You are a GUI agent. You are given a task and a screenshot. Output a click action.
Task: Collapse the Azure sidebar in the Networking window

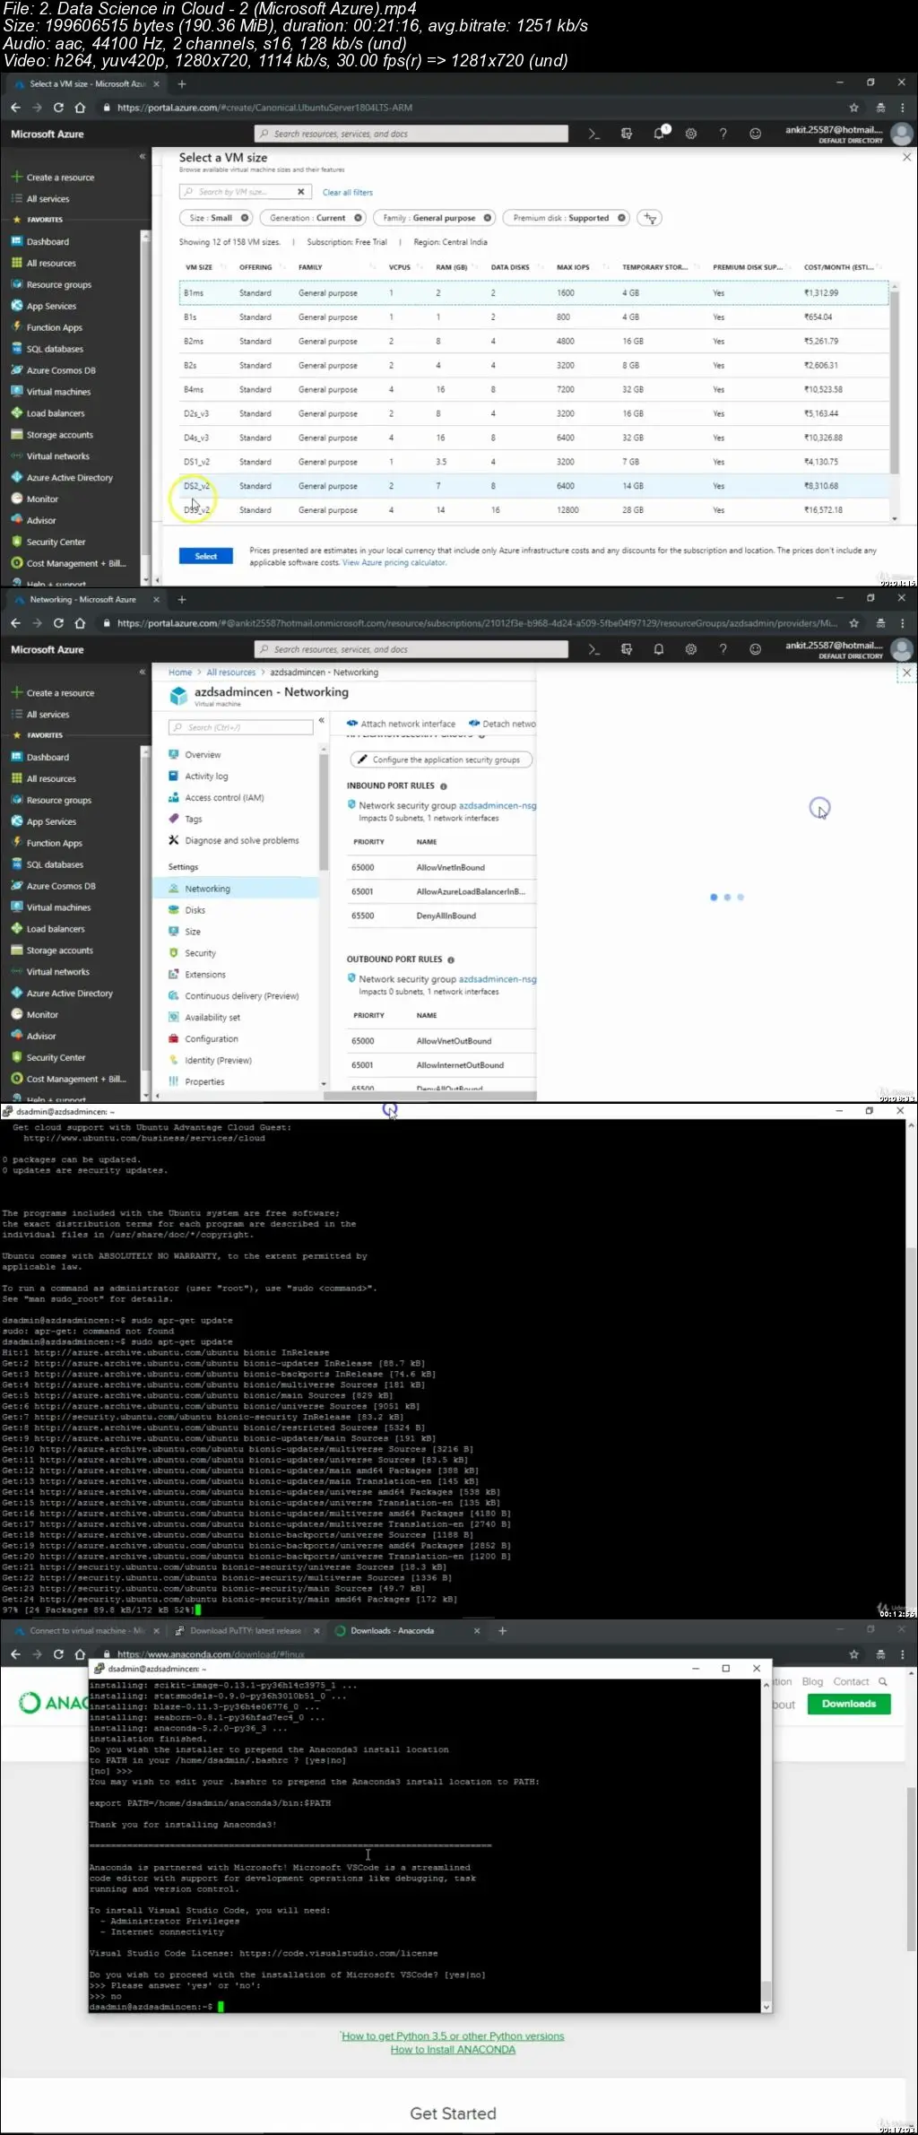pos(142,672)
